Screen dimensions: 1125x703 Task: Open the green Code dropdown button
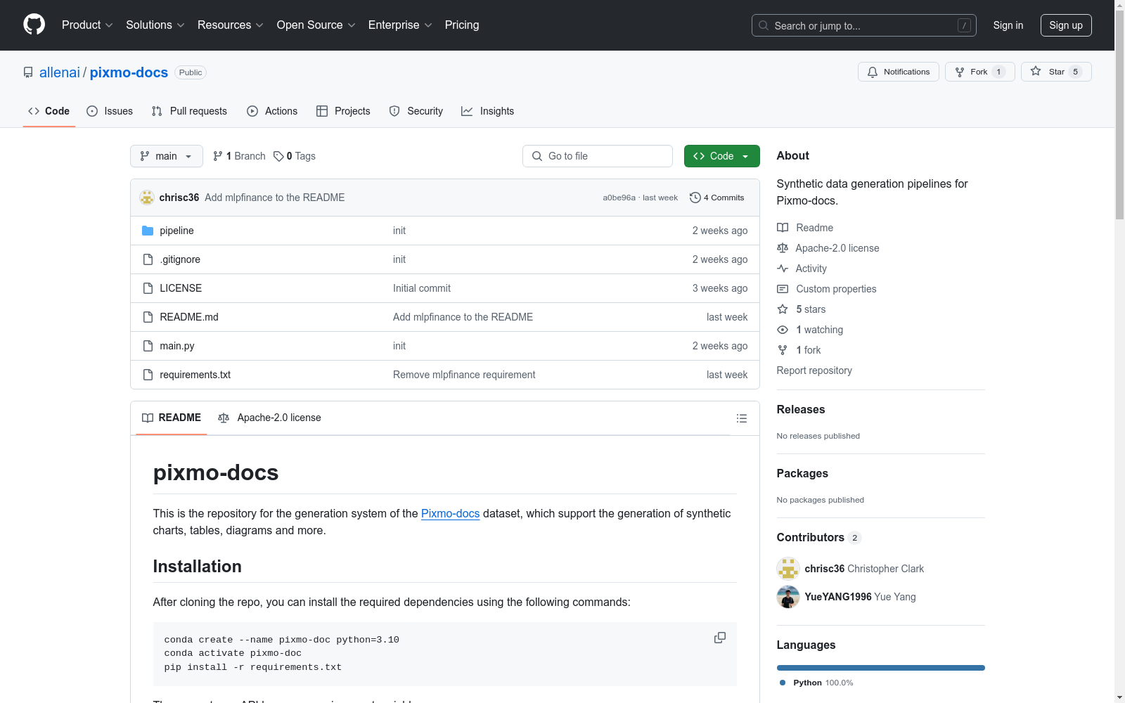click(721, 156)
